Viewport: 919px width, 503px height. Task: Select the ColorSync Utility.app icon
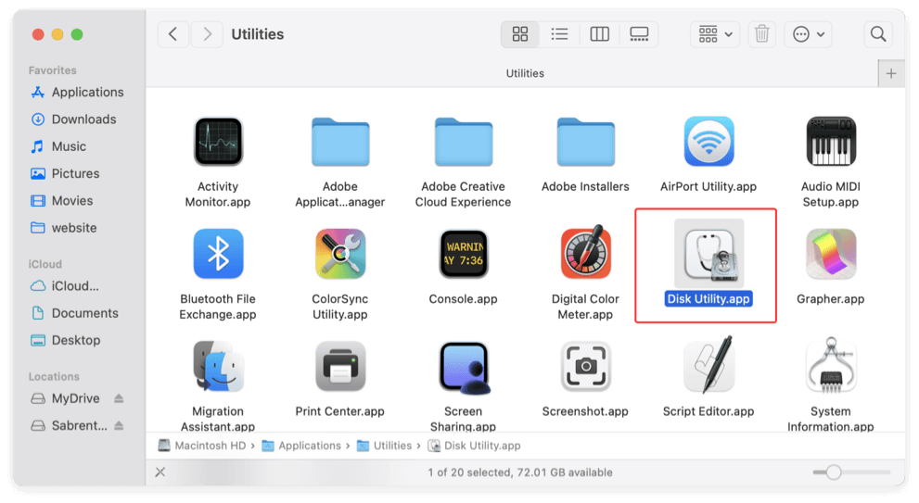tap(340, 254)
